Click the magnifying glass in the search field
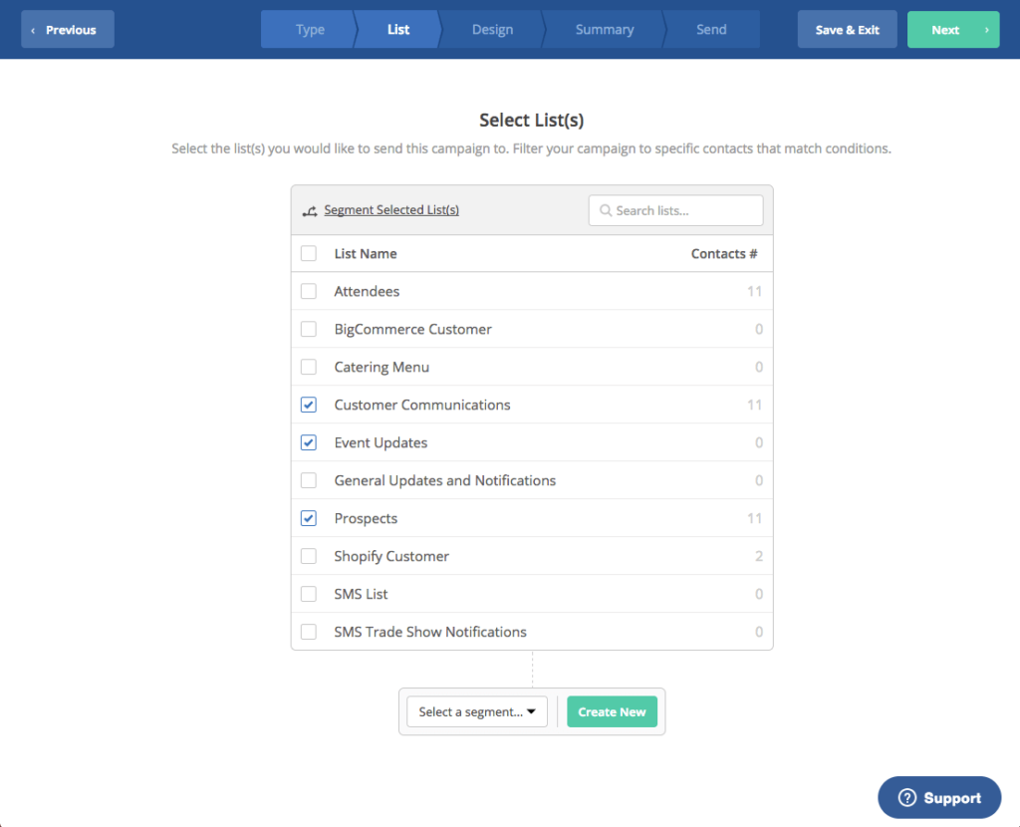This screenshot has width=1020, height=827. tap(606, 210)
